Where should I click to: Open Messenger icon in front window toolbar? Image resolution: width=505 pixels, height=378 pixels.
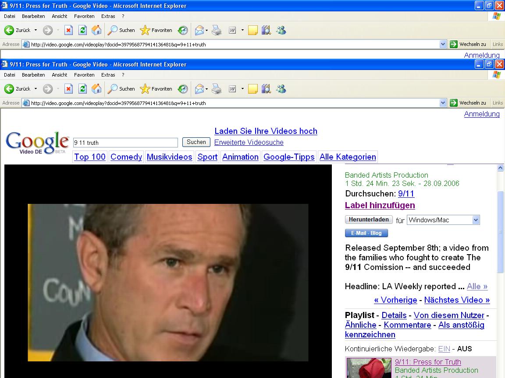pos(281,89)
